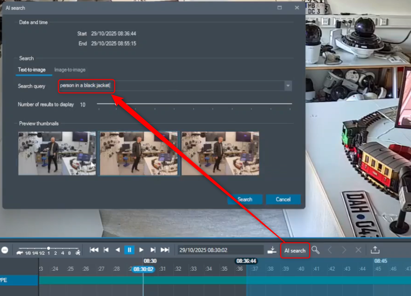Switch to the Image-to-image tab
The width and height of the screenshot is (411, 296).
(70, 70)
